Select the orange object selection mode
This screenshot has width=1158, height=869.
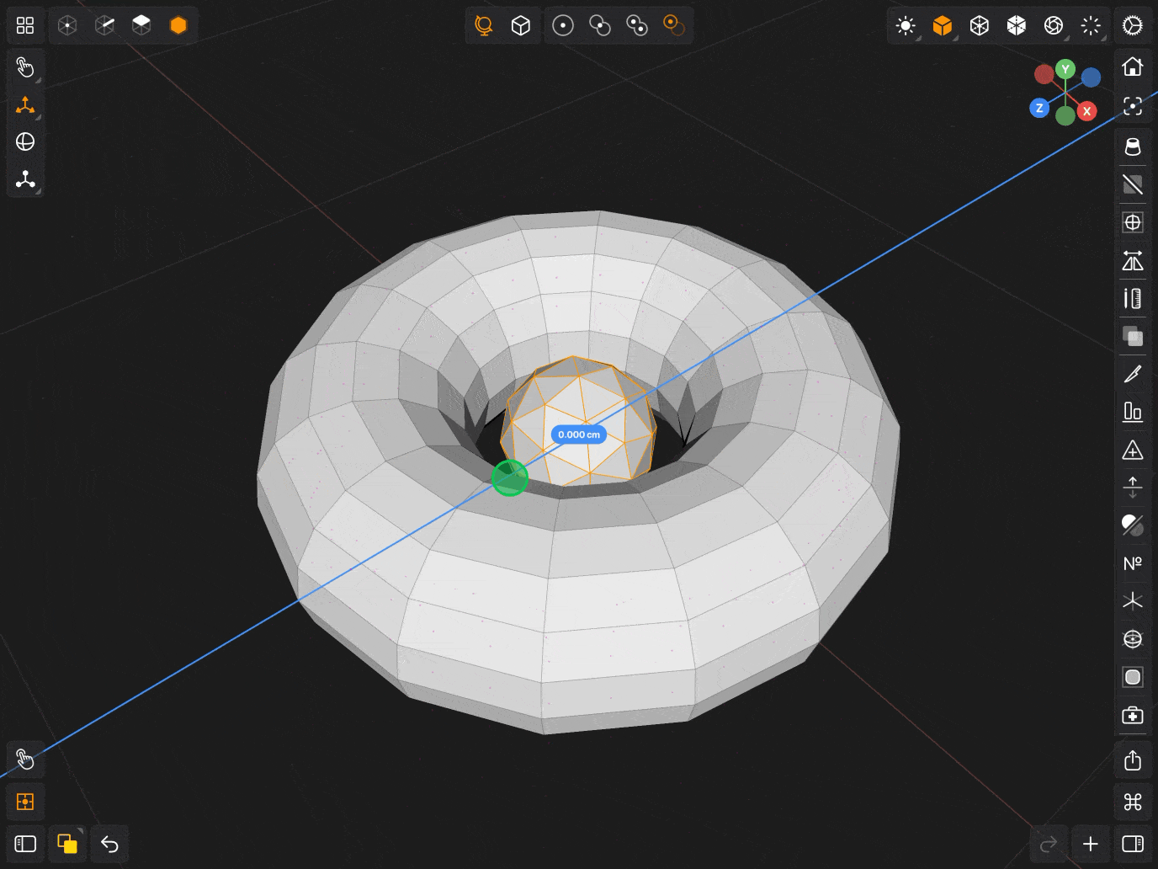click(x=178, y=25)
